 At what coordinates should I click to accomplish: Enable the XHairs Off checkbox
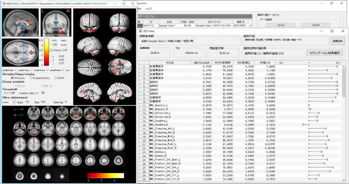tap(51, 50)
